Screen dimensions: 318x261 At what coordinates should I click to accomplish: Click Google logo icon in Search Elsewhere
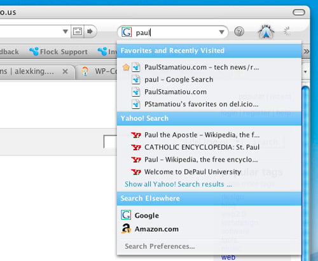[126, 215]
